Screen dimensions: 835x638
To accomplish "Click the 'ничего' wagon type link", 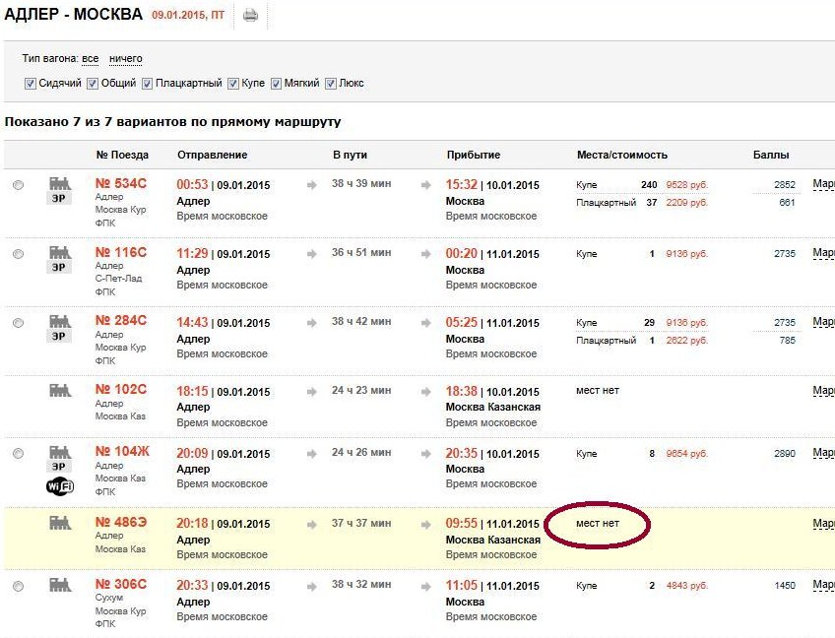I will [125, 59].
